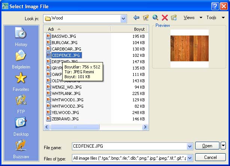Go to Favorites in the places bar

[21, 82]
